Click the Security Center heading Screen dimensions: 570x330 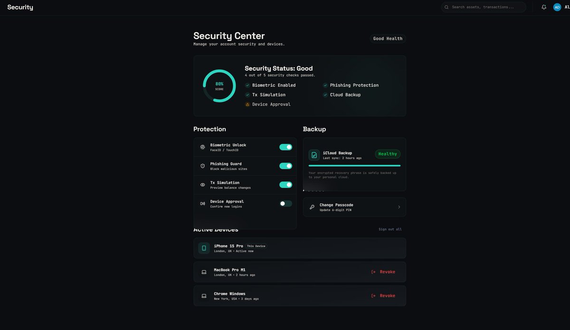pyautogui.click(x=229, y=36)
